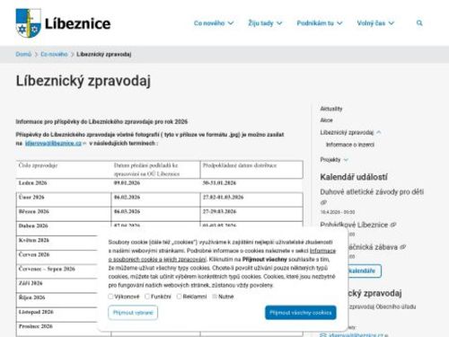Expand the Projekty sidebar chevron
Viewport: 449px width, 337px height.
[346, 160]
